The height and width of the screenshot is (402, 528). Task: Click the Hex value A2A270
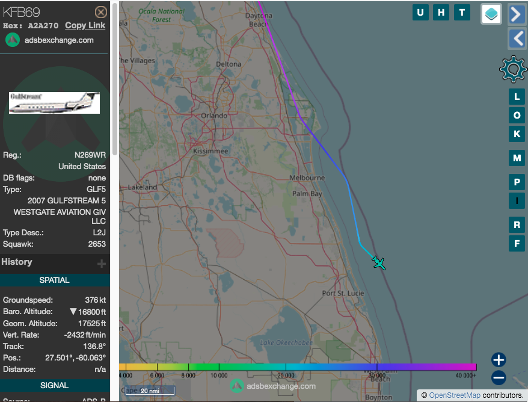coord(43,26)
